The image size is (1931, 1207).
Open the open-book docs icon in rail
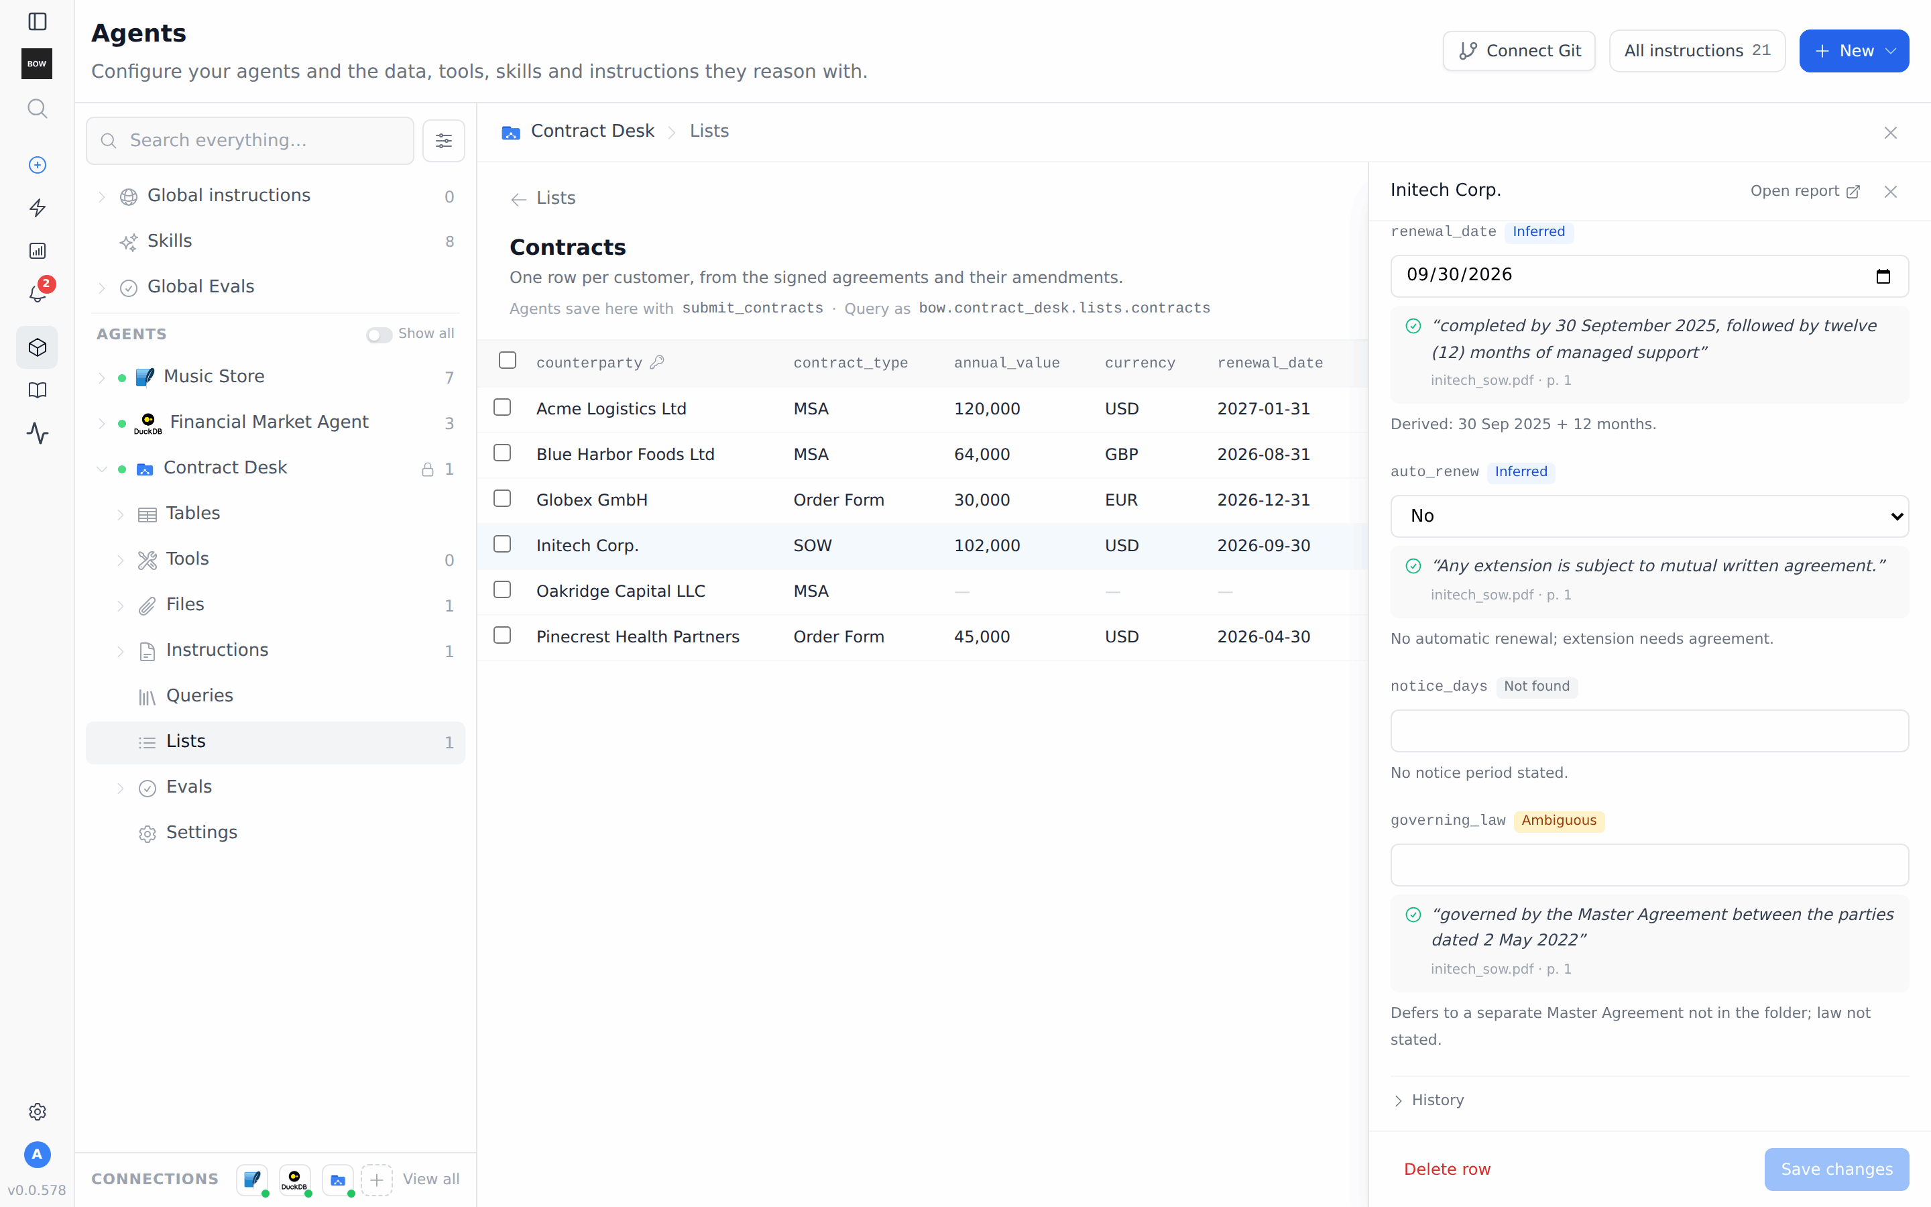(x=37, y=390)
